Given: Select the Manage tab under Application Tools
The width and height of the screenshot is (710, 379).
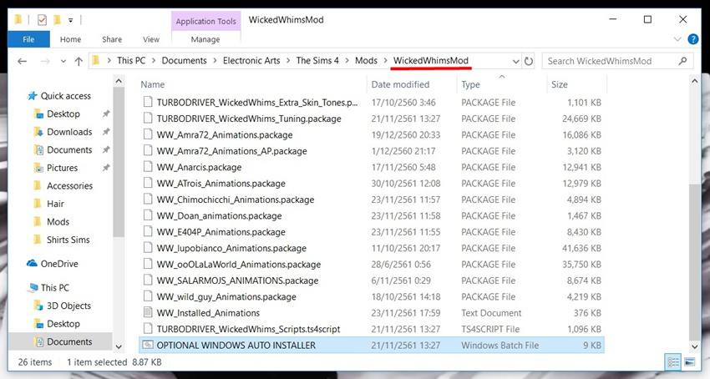Looking at the screenshot, I should [x=205, y=39].
